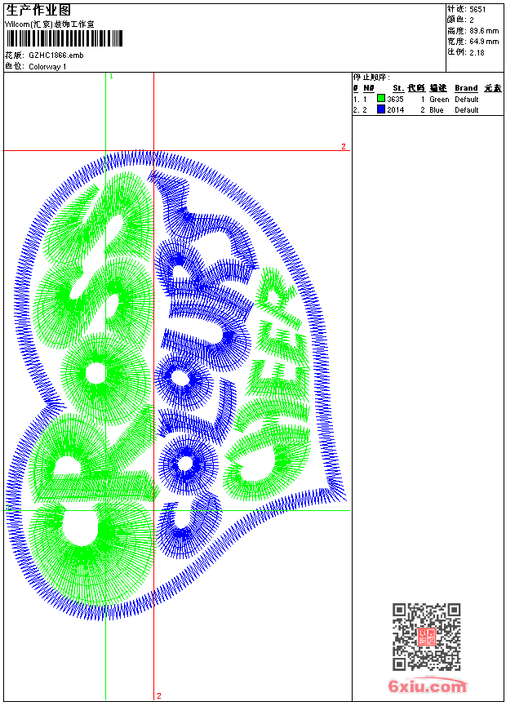The height and width of the screenshot is (702, 506).
Task: Click the 生产作业图 title
Action: pos(38,11)
